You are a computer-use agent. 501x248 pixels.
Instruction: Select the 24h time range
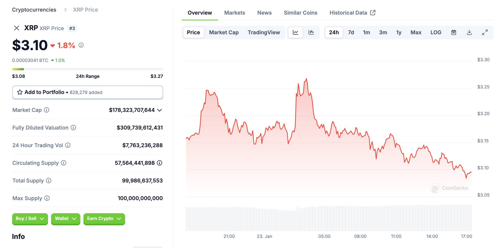(334, 32)
